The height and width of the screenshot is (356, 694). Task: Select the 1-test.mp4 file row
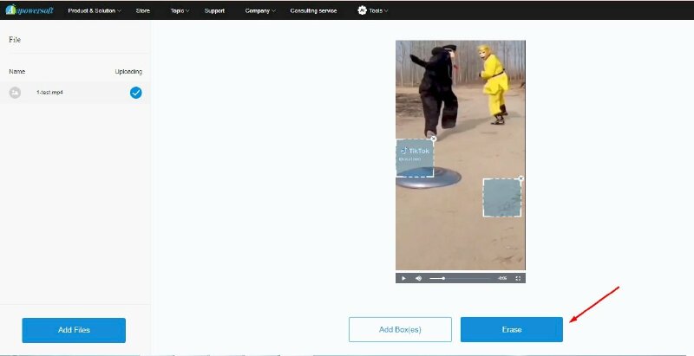point(75,93)
